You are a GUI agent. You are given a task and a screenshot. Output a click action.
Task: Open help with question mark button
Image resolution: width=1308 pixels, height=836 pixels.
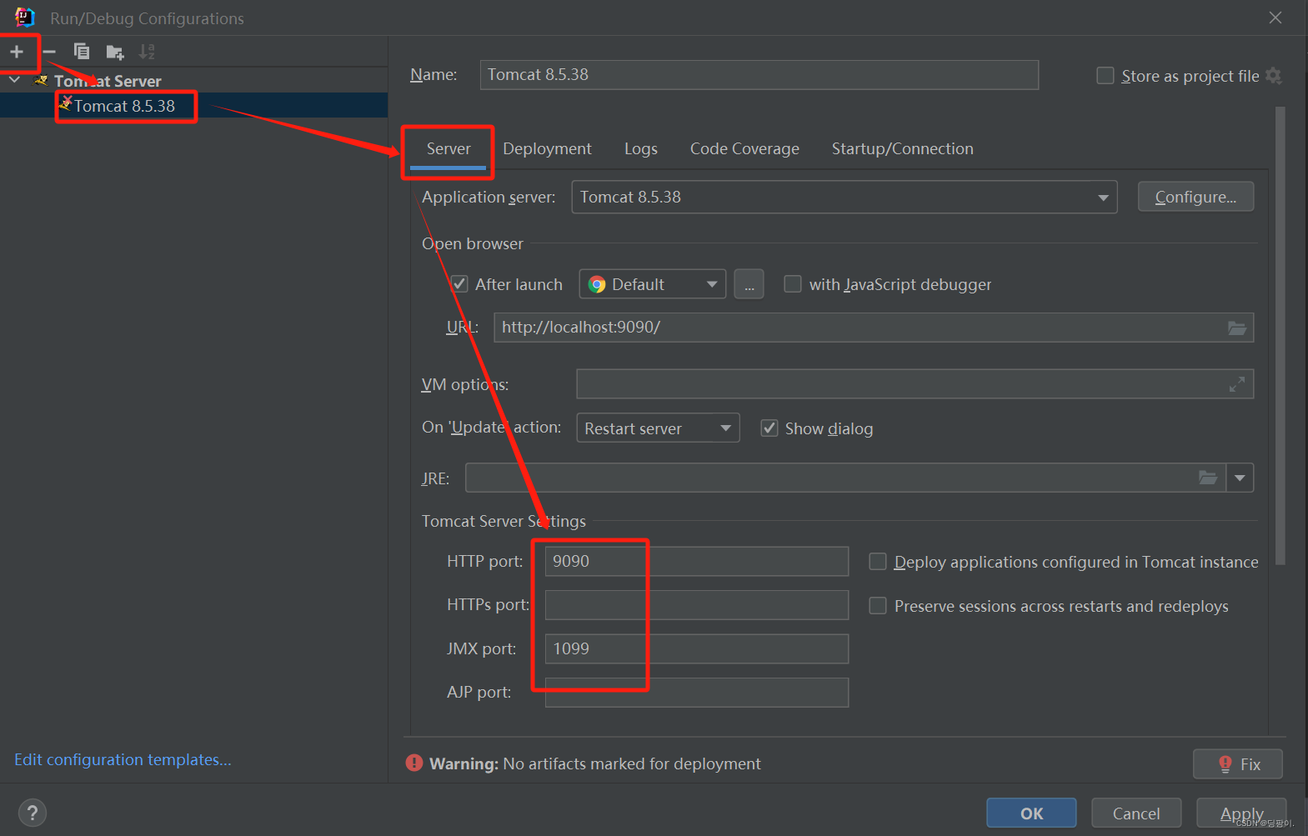pyautogui.click(x=33, y=813)
